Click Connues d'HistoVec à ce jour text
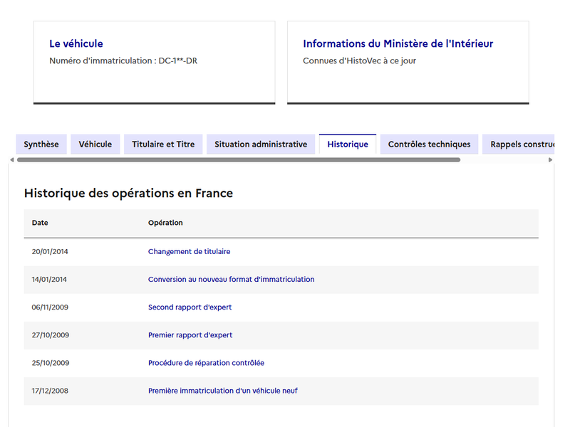 tap(360, 60)
